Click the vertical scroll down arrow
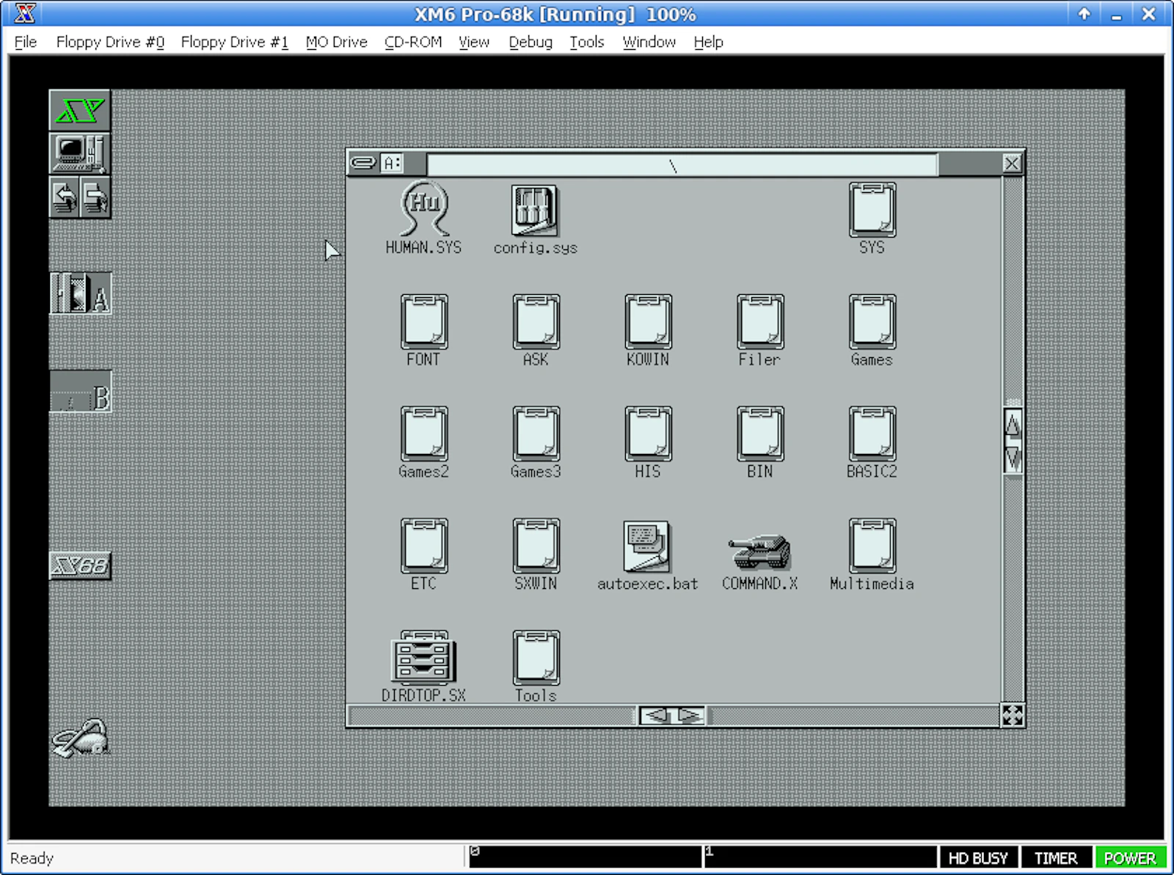 1013,458
